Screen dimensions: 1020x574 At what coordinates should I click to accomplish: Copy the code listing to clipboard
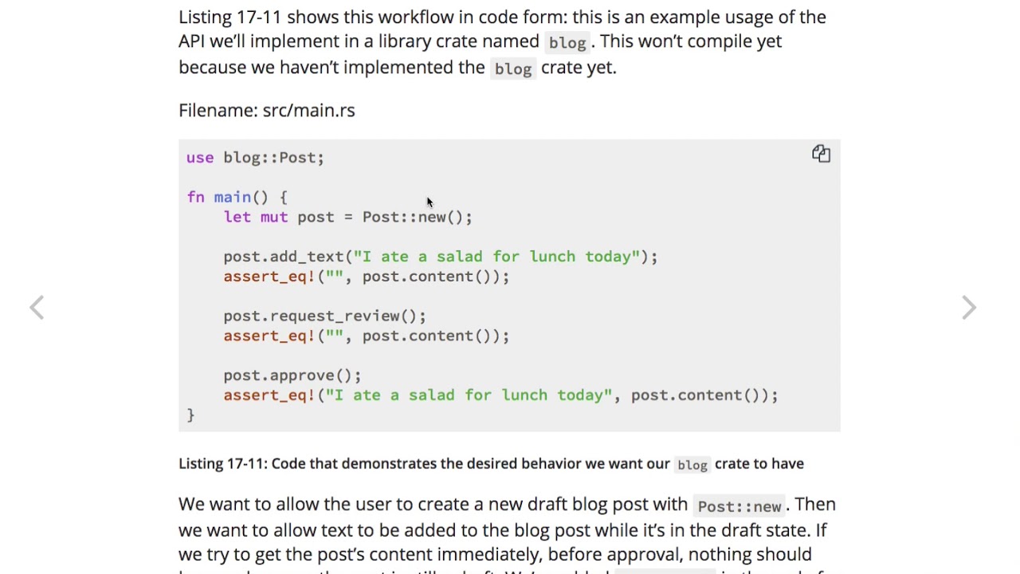821,154
